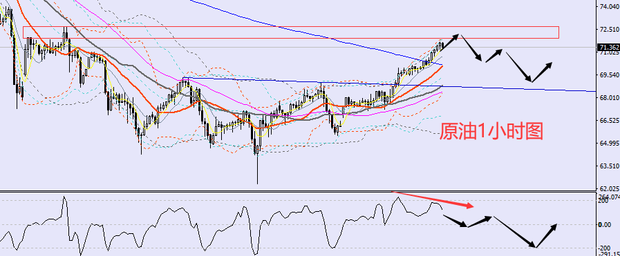The image size is (620, 256).
Task: Click the 62.025 price axis label
Action: pyautogui.click(x=610, y=188)
